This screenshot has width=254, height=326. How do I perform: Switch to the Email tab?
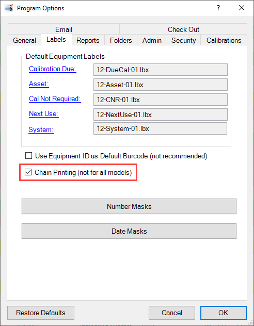[63, 29]
